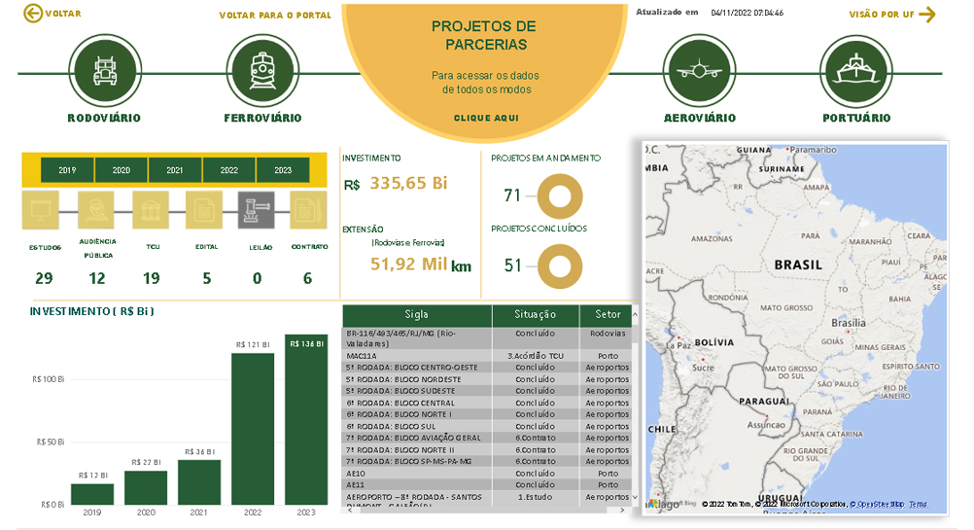Click table scroll up arrow
This screenshot has height=530, width=974.
point(635,314)
